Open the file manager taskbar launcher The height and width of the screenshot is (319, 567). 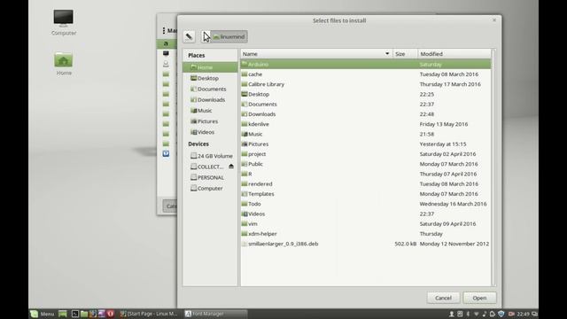(84, 314)
